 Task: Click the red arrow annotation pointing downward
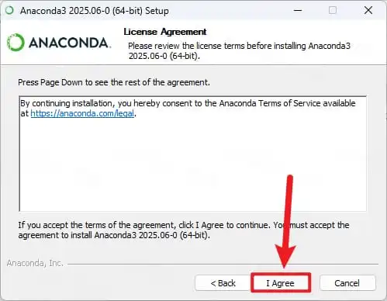[287, 223]
